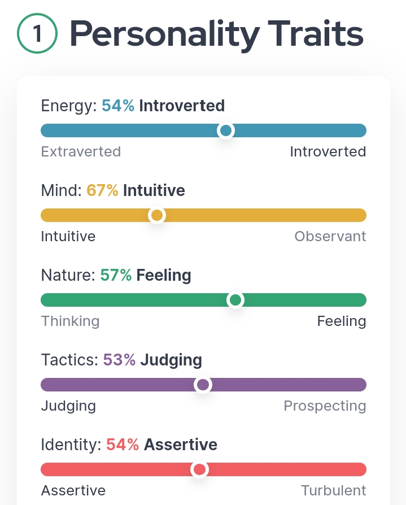Click the 53% Judging result text
The width and height of the screenshot is (406, 505).
click(152, 360)
